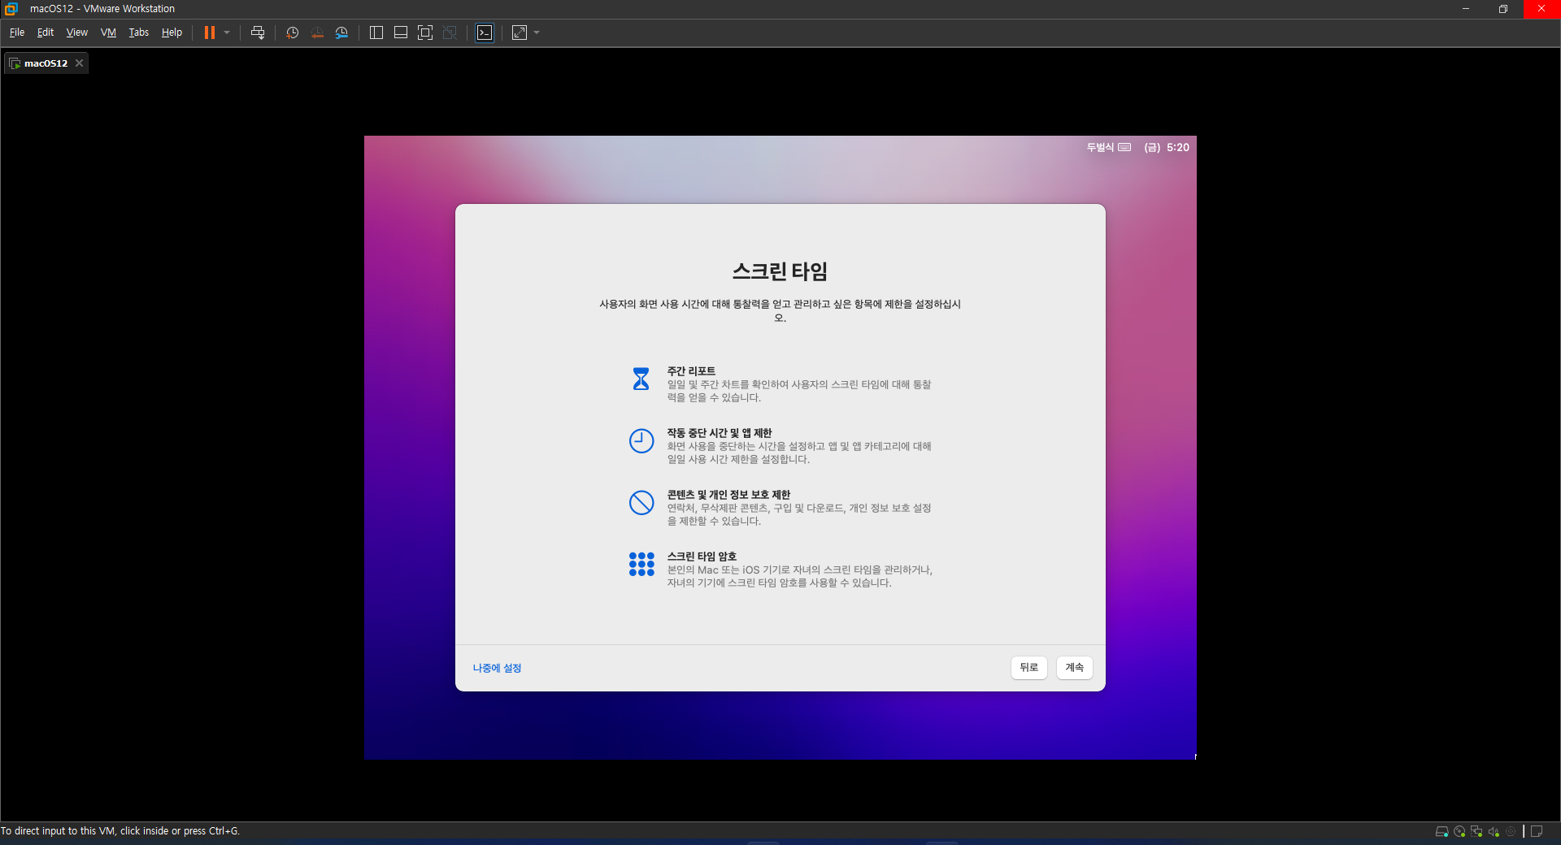Open the Help menu
The width and height of the screenshot is (1561, 845).
(x=172, y=32)
